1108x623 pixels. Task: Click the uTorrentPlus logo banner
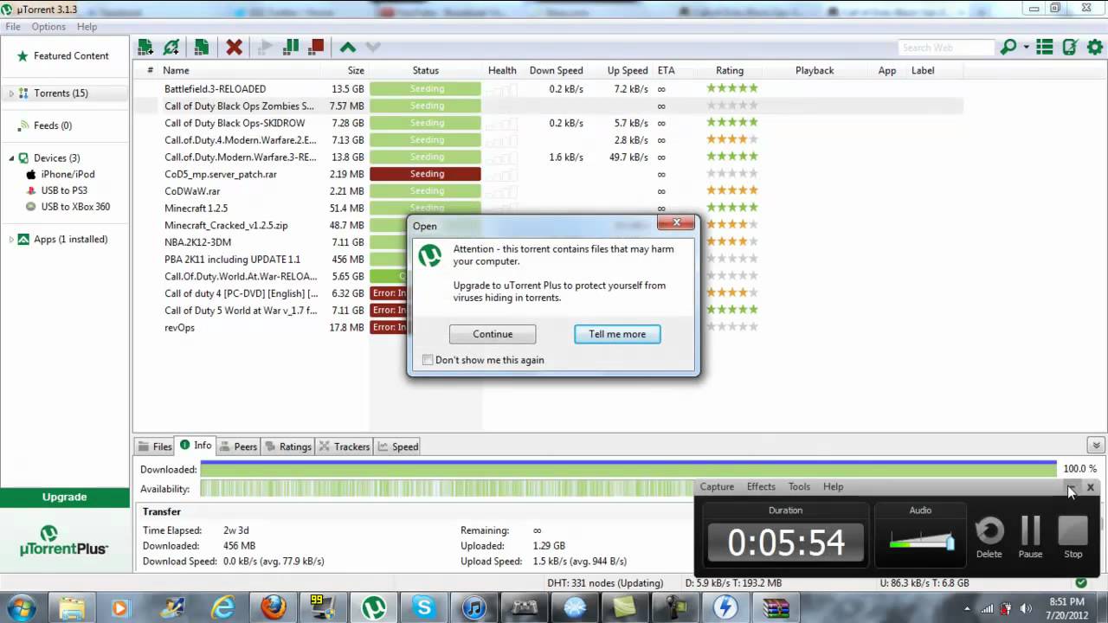(65, 541)
